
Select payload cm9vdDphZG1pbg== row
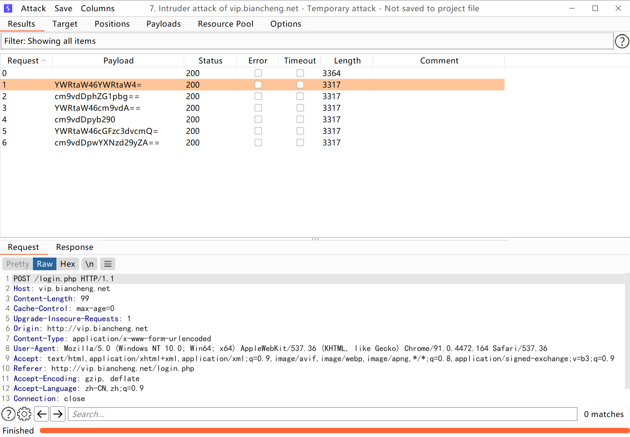pyautogui.click(x=252, y=96)
